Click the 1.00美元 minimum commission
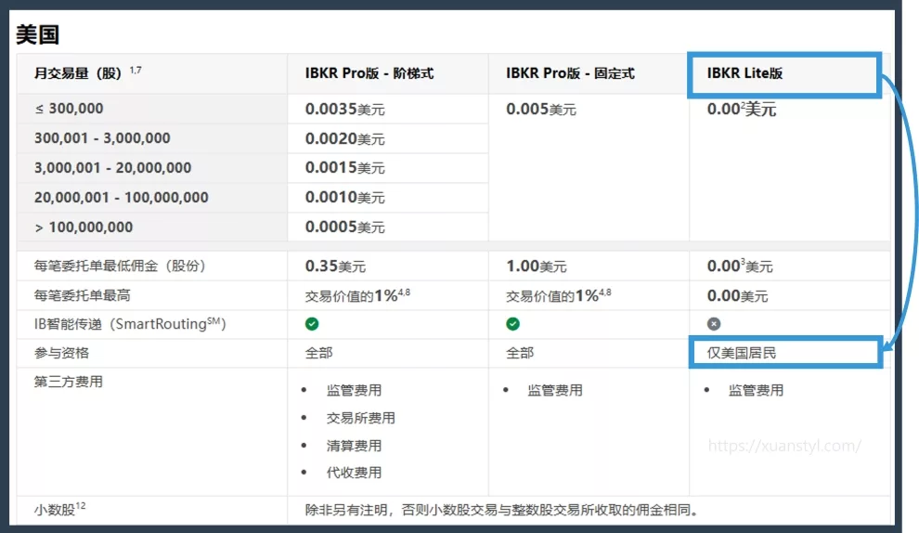This screenshot has width=919, height=533. click(537, 266)
